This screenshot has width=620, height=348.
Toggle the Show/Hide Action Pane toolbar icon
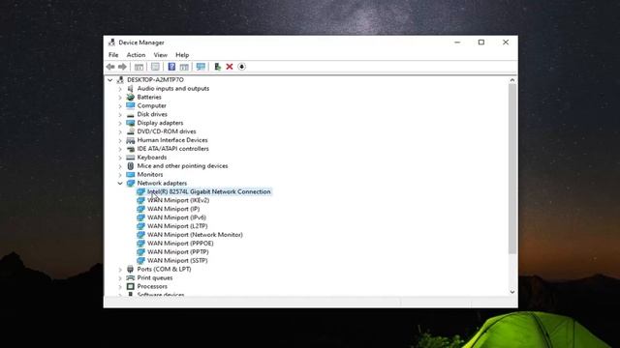click(x=184, y=67)
